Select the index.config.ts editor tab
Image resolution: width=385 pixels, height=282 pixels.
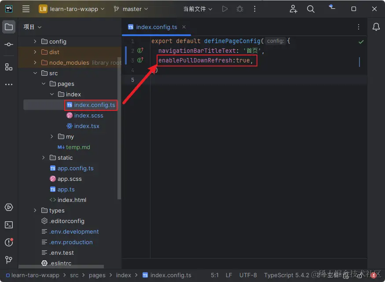156,27
